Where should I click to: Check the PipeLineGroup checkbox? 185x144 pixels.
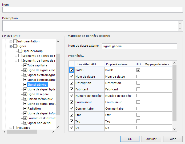click(20, 51)
